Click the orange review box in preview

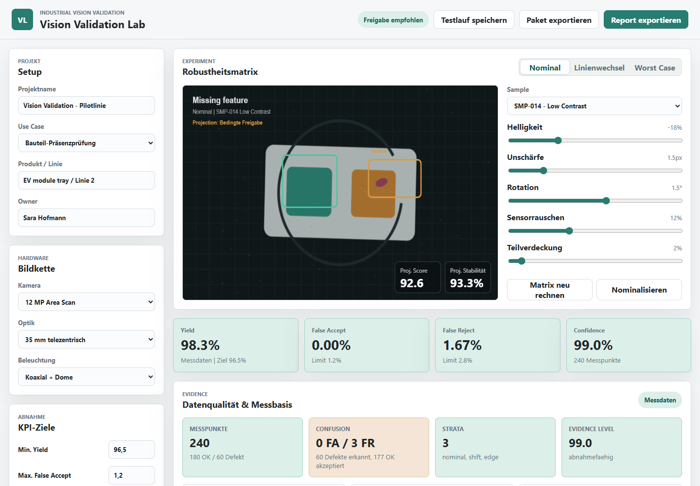394,178
